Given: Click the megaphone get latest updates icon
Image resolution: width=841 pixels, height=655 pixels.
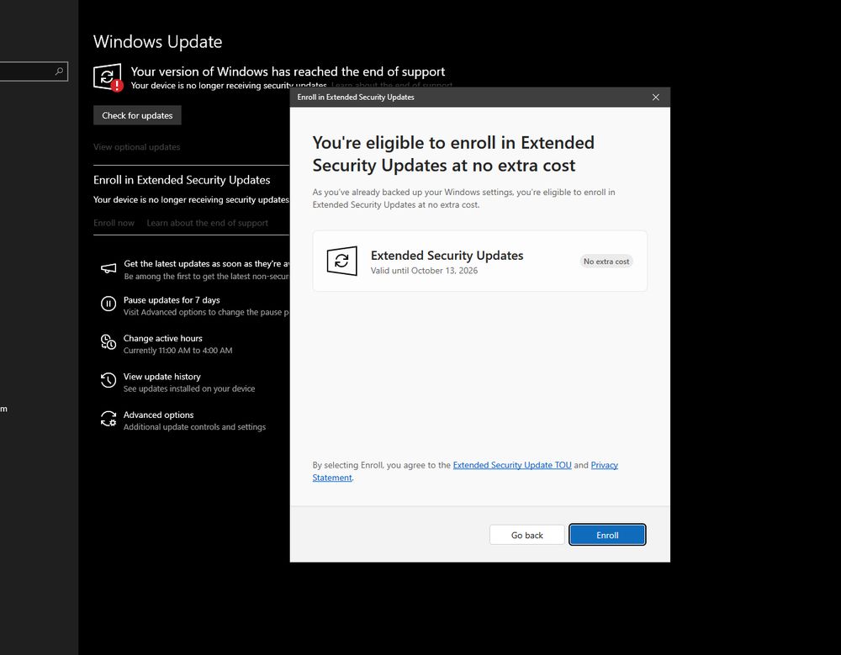Looking at the screenshot, I should tap(108, 268).
